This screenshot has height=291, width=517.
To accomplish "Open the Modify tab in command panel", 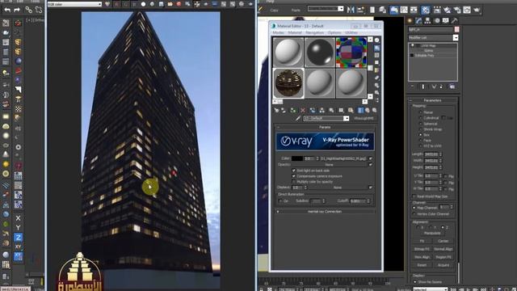I will 418,20.
